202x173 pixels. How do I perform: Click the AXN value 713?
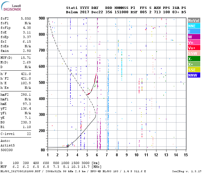pyautogui.click(x=157, y=12)
